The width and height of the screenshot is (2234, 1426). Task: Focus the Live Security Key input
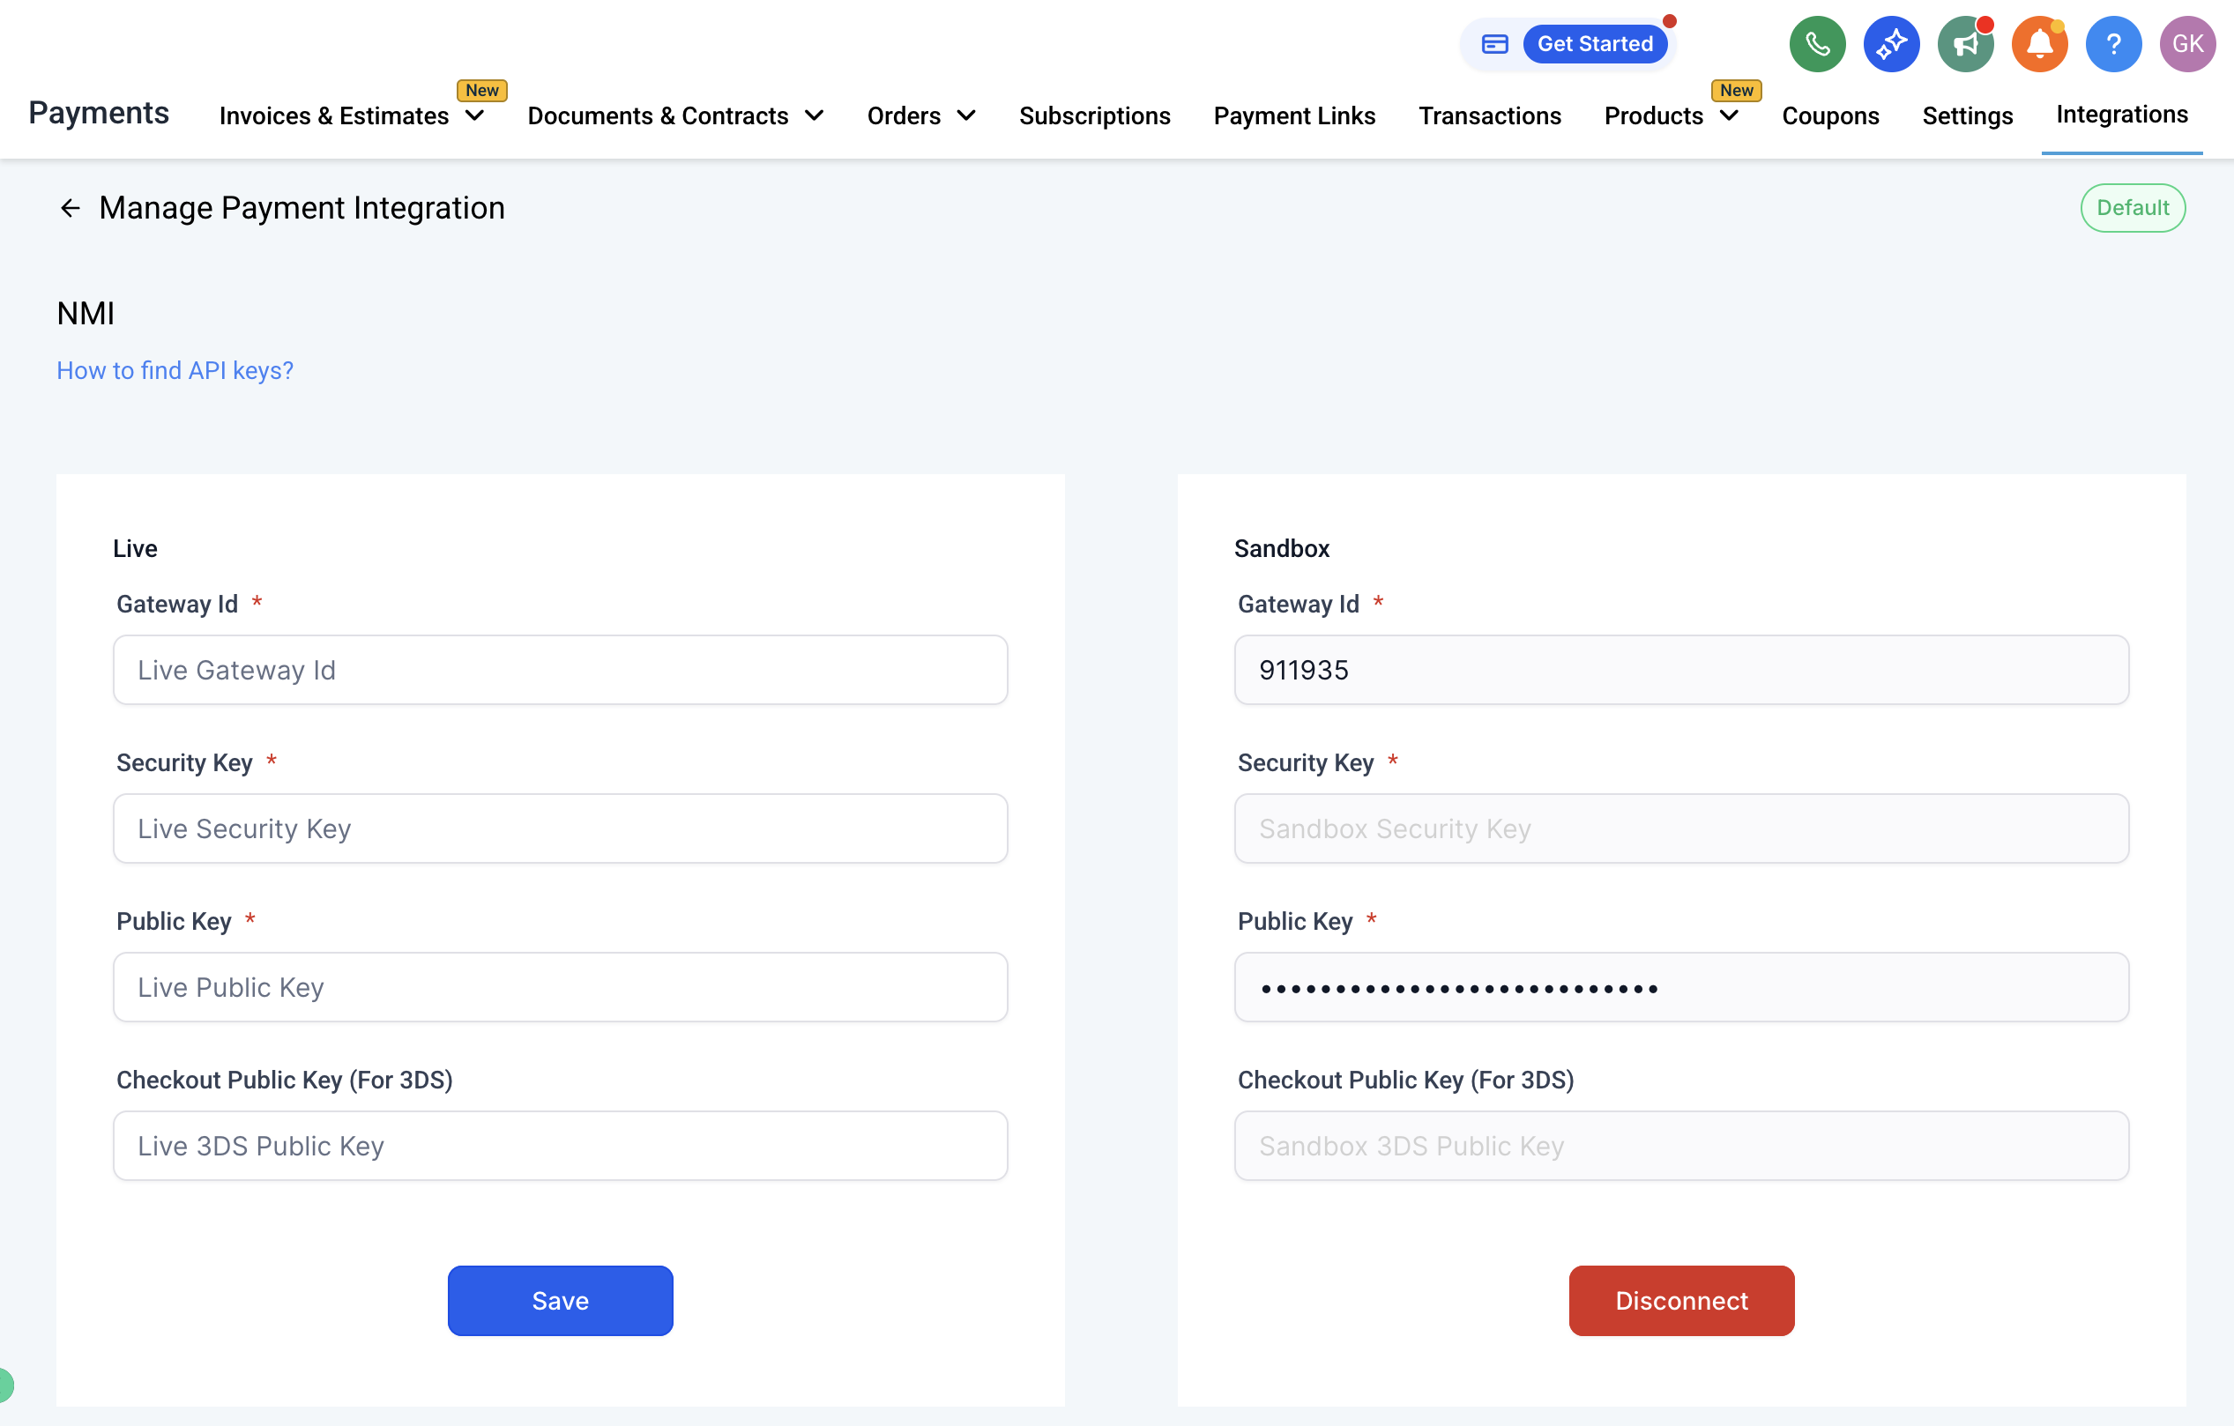[560, 828]
